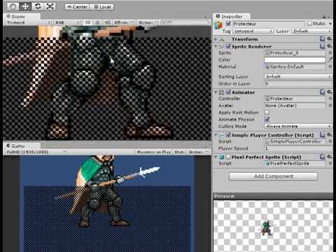Click the Add Component button

[x=273, y=176]
